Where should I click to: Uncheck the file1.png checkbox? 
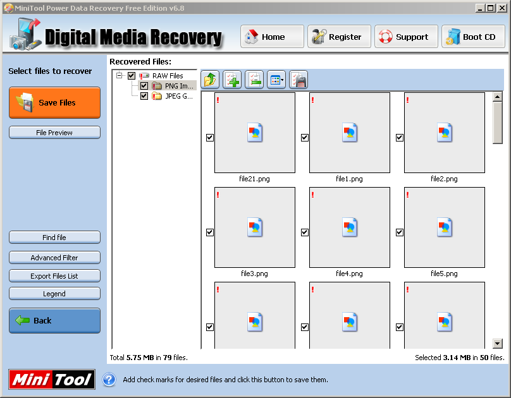(305, 138)
